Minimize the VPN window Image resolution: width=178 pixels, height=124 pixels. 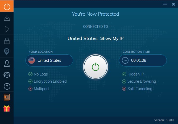tap(165, 4)
